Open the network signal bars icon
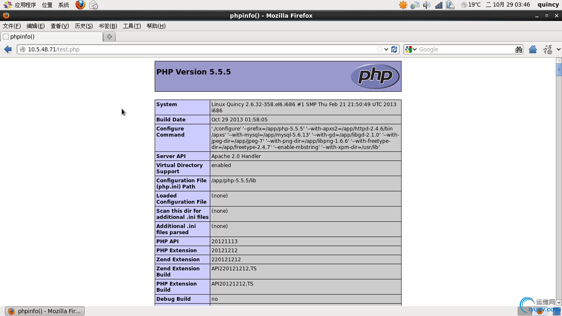562x316 pixels. pyautogui.click(x=439, y=5)
